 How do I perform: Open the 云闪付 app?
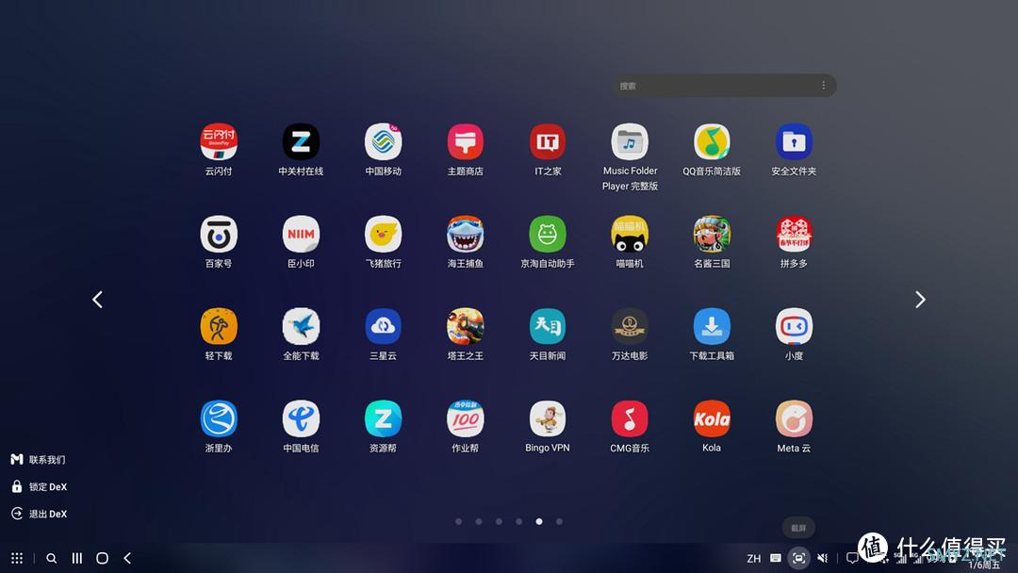tap(219, 142)
